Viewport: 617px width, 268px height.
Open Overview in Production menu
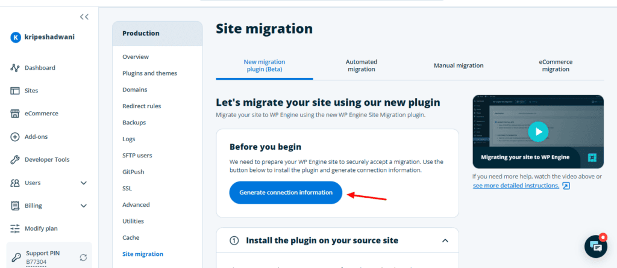tap(136, 57)
